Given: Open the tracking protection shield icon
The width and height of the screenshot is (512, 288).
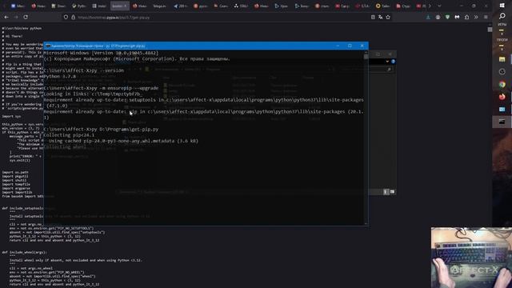Looking at the screenshot, I should 66,18.
